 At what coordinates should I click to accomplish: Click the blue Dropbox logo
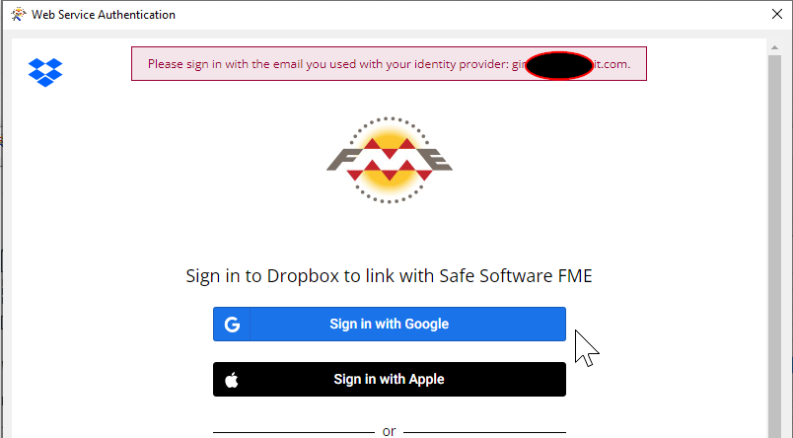[x=45, y=72]
